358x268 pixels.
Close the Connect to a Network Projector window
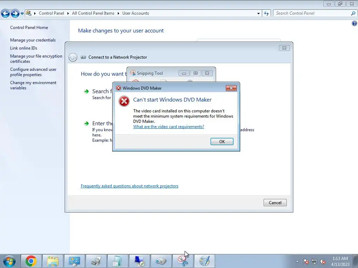(284, 48)
